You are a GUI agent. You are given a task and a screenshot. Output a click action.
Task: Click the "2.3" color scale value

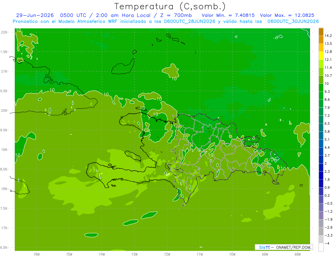[327, 171]
